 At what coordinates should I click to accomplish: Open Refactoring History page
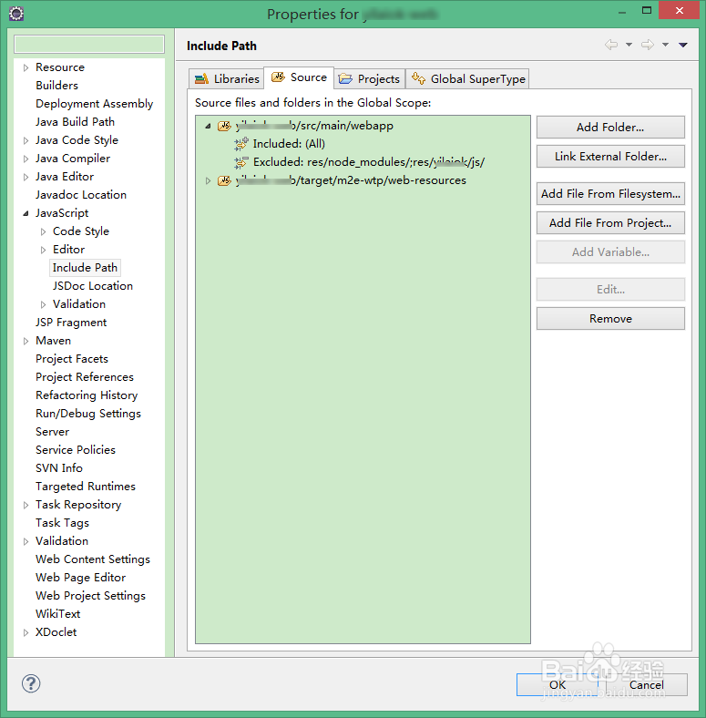pos(87,395)
